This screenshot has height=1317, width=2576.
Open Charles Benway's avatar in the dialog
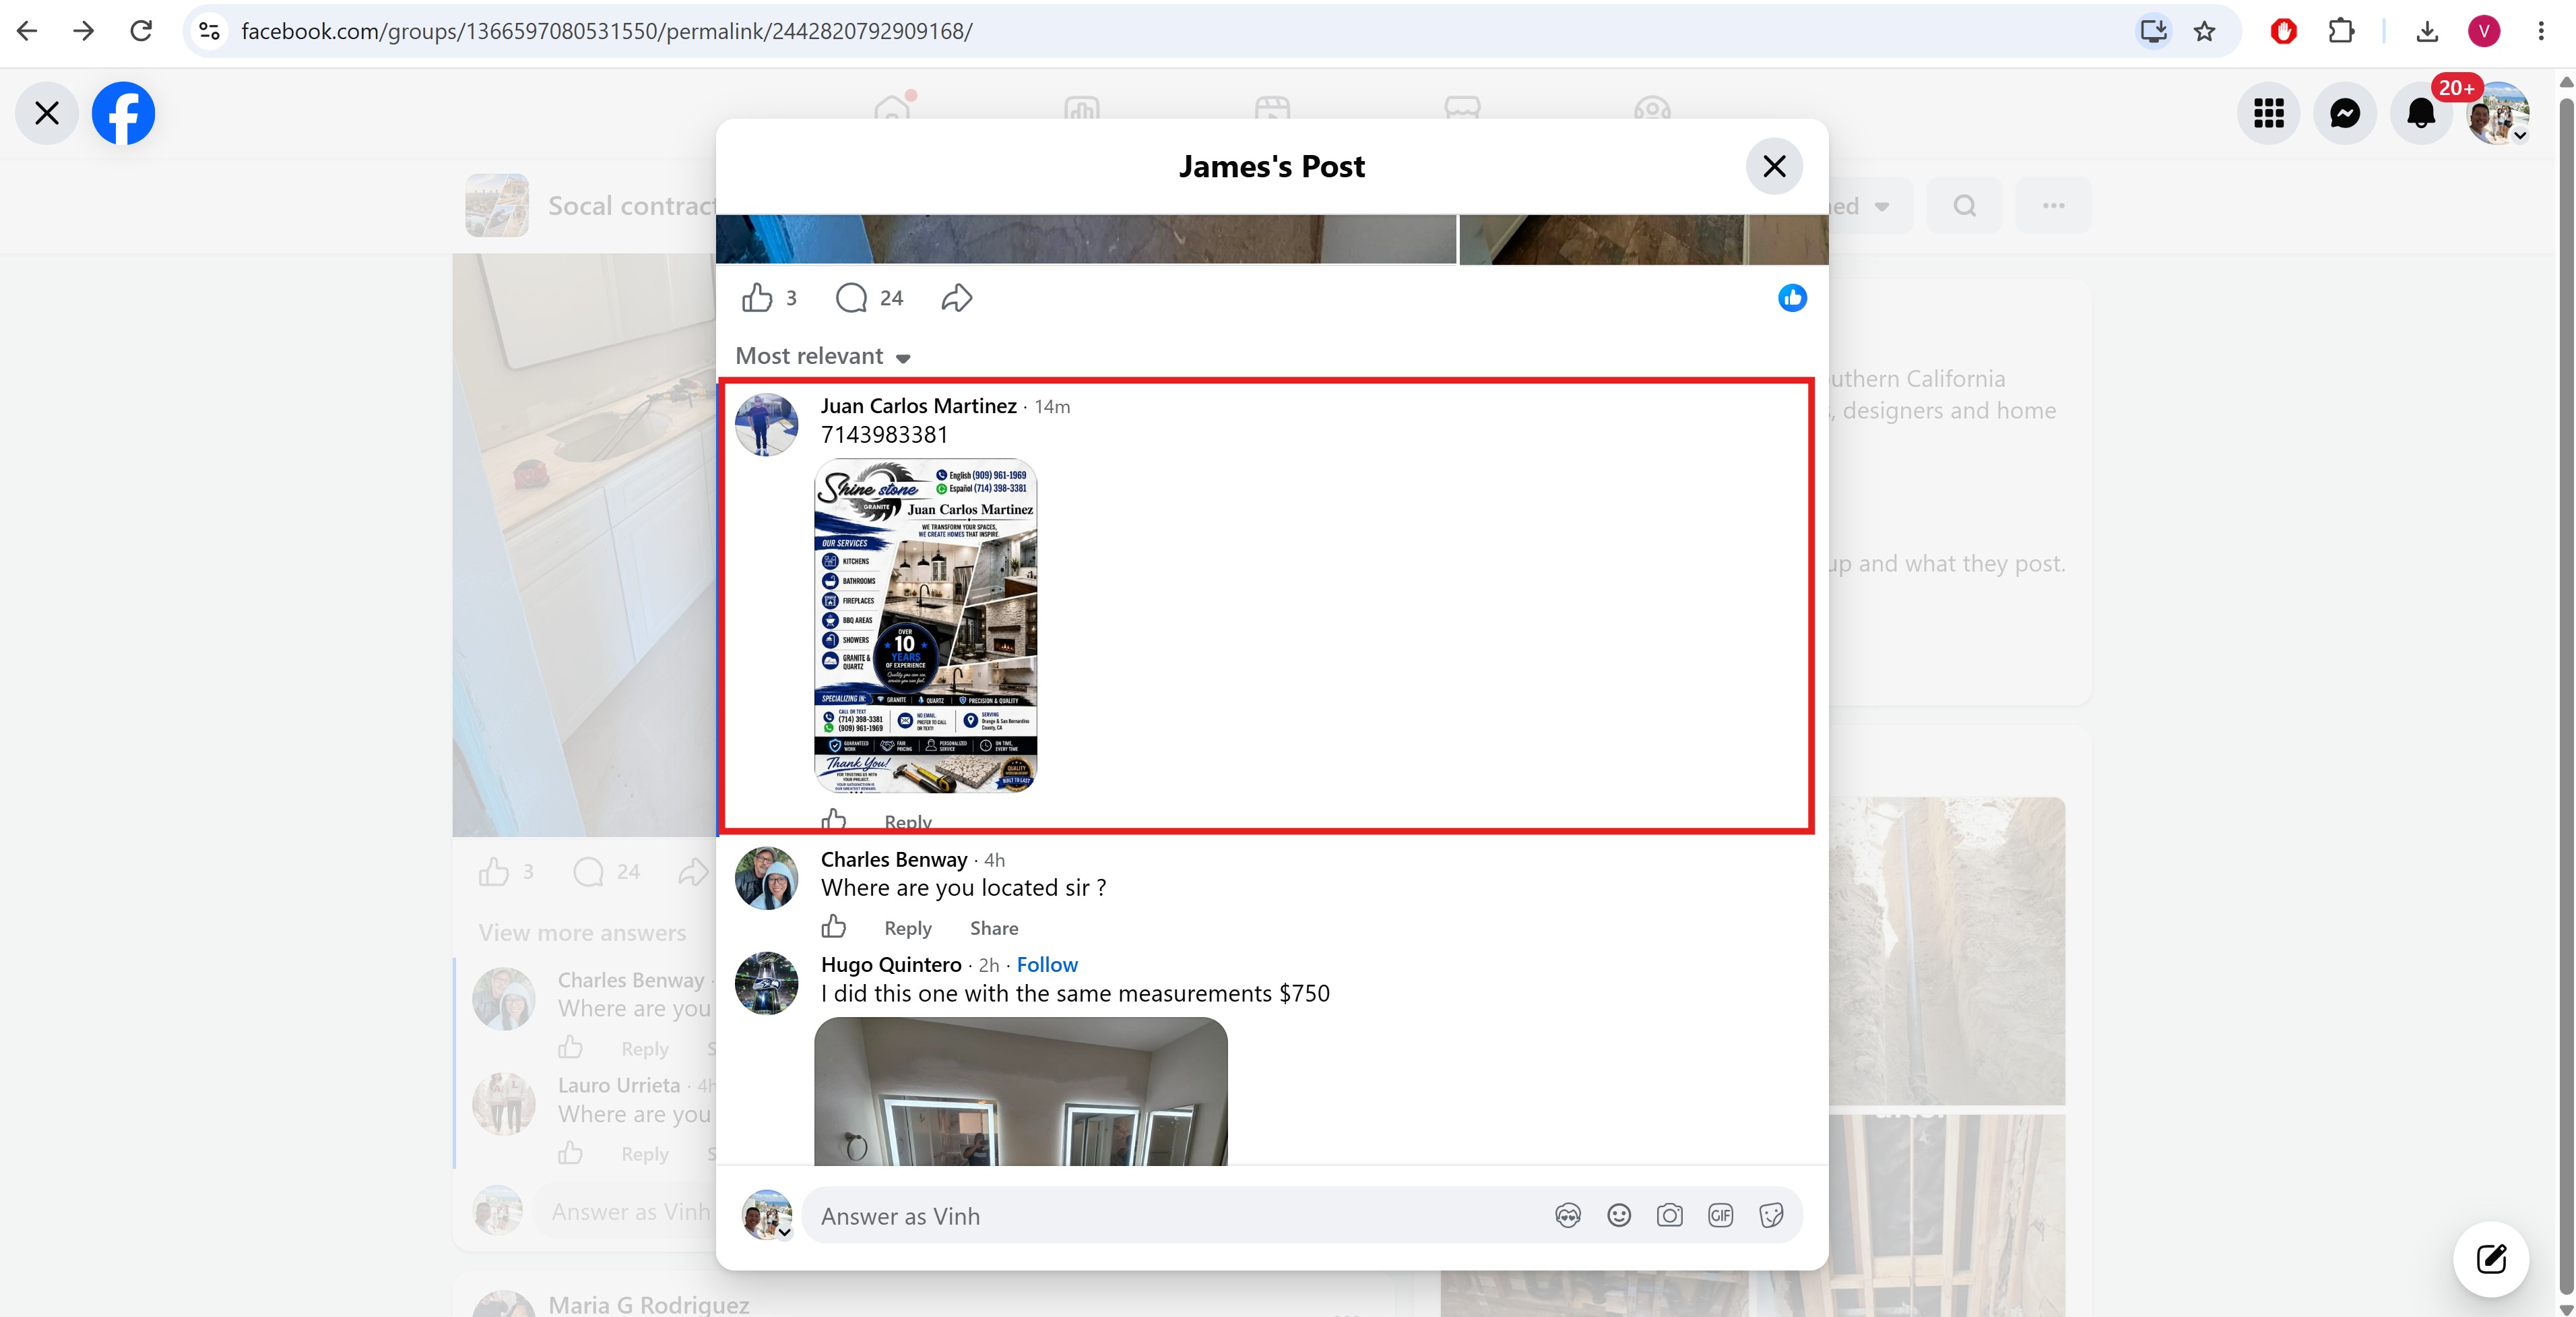767,878
